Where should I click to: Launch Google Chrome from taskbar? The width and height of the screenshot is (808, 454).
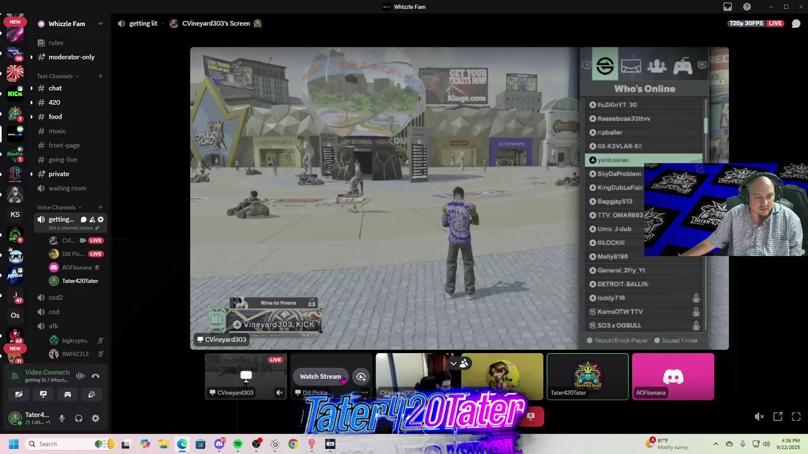pyautogui.click(x=293, y=444)
